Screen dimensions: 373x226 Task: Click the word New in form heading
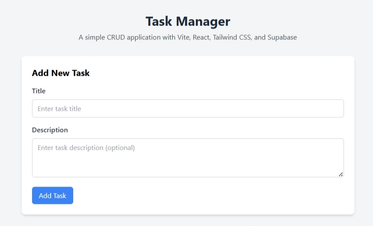point(61,73)
